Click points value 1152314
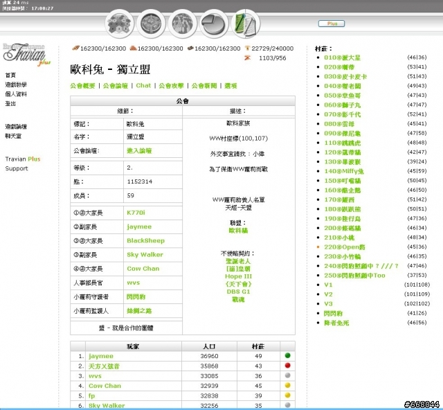 point(140,181)
